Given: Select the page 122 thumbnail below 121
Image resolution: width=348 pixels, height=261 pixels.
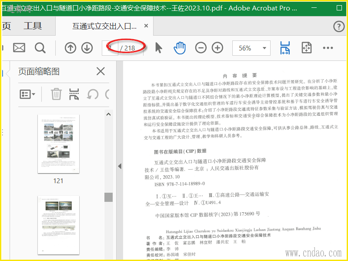Looking at the screenshot, I should click(x=58, y=225).
